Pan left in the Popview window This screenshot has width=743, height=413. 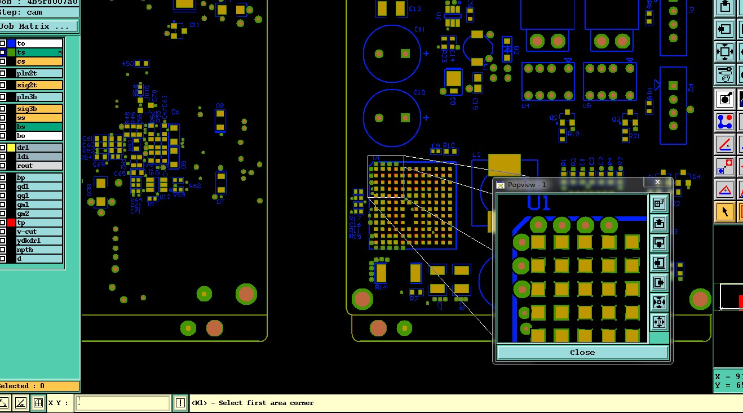[x=659, y=263]
